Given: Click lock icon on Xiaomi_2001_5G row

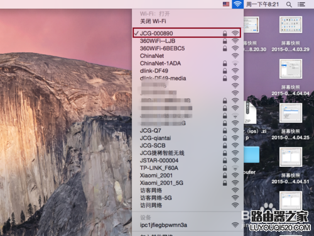Looking at the screenshot, I should [x=225, y=183].
